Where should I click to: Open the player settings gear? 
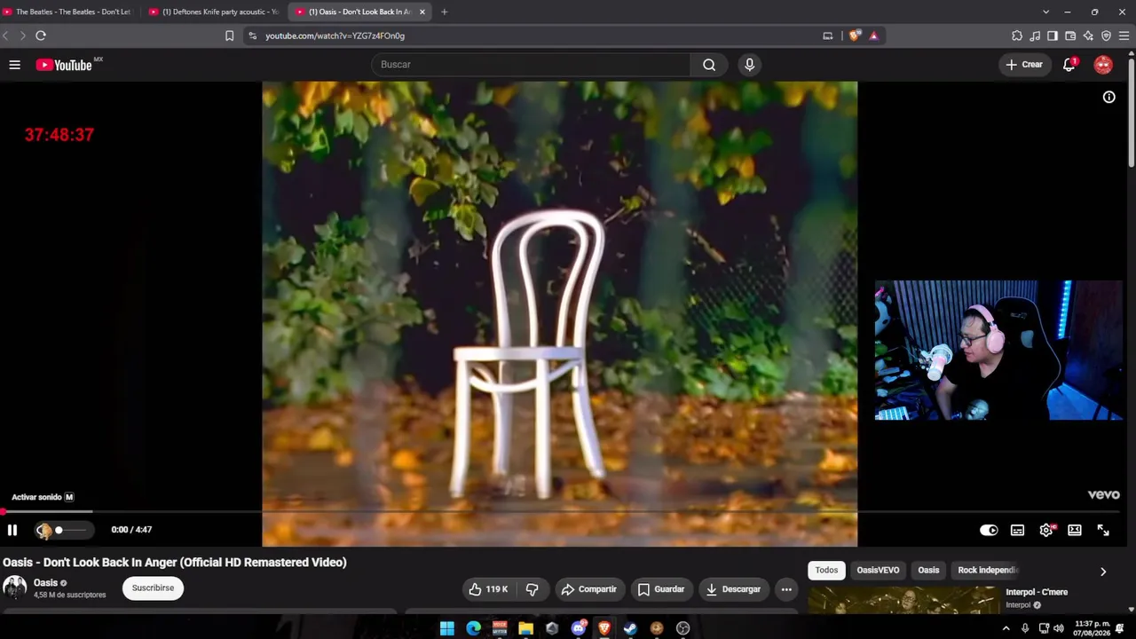pos(1046,530)
